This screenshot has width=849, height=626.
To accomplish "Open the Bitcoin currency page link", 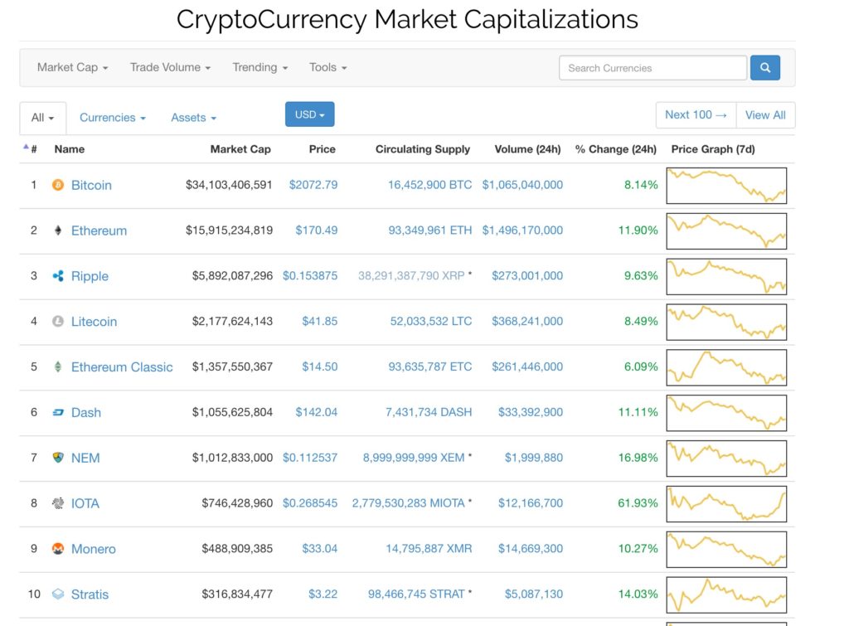I will click(91, 185).
